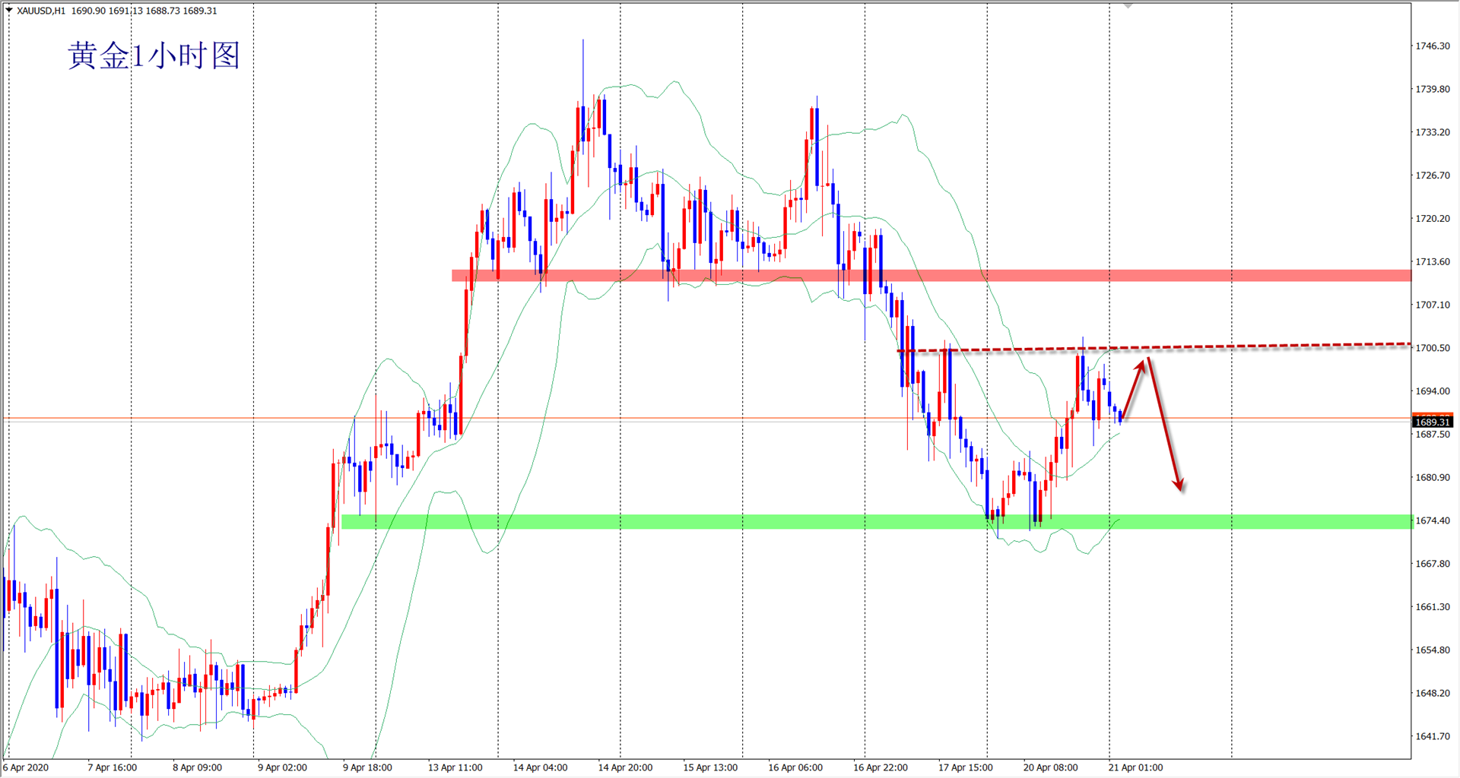
Task: Click the 9 Apr 02:00 time label
Action: pos(282,767)
